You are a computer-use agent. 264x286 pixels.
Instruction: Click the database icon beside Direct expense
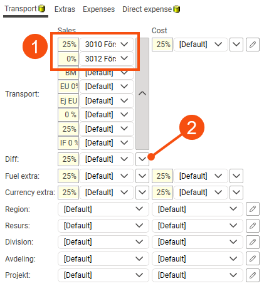(177, 9)
